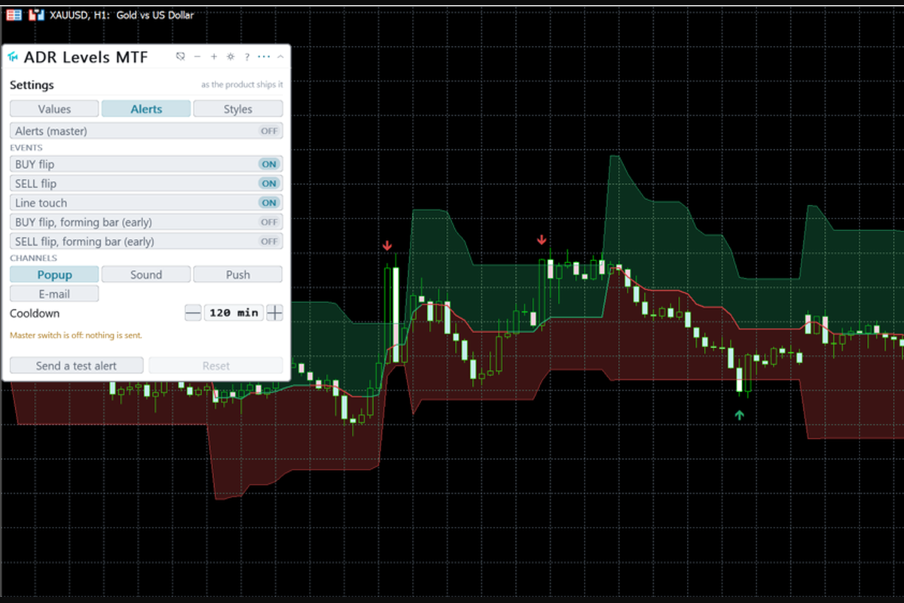
Task: Disable the BUY flip alert toggle
Action: pyautogui.click(x=269, y=164)
